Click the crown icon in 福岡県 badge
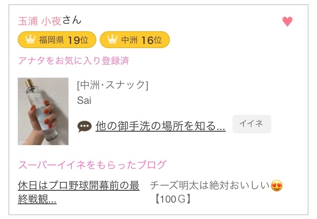This screenshot has height=219, width=317. pos(30,40)
